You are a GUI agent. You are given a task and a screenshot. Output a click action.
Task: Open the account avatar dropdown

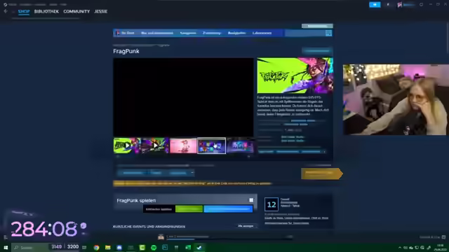coord(406,5)
